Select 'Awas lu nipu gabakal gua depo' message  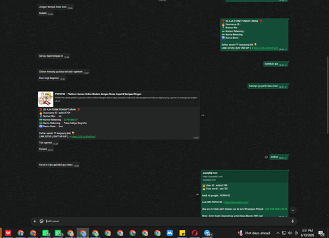click(x=59, y=165)
